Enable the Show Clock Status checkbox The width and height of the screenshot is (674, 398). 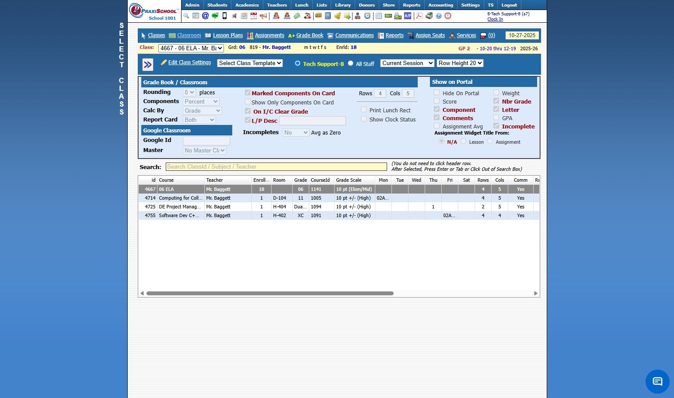tap(363, 119)
